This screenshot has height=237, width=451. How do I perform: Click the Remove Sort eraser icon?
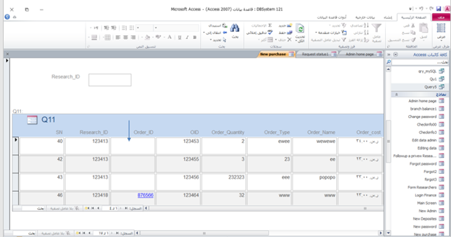click(366, 39)
